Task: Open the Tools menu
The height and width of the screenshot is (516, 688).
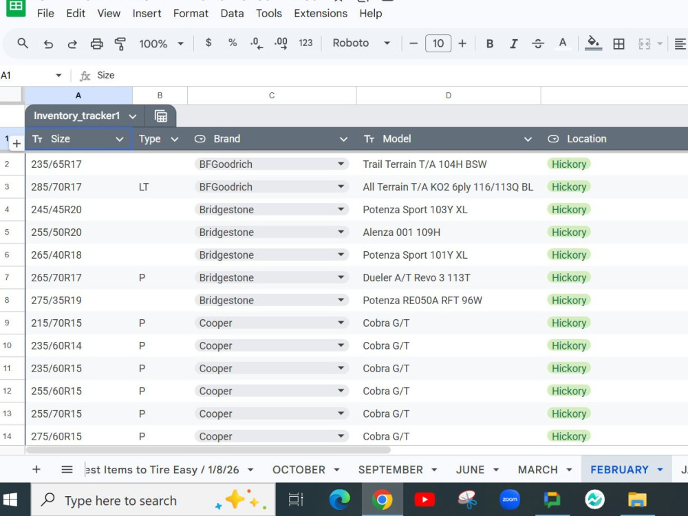Action: coord(269,14)
